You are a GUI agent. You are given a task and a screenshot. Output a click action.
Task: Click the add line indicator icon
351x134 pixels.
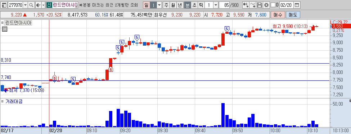[252, 5]
